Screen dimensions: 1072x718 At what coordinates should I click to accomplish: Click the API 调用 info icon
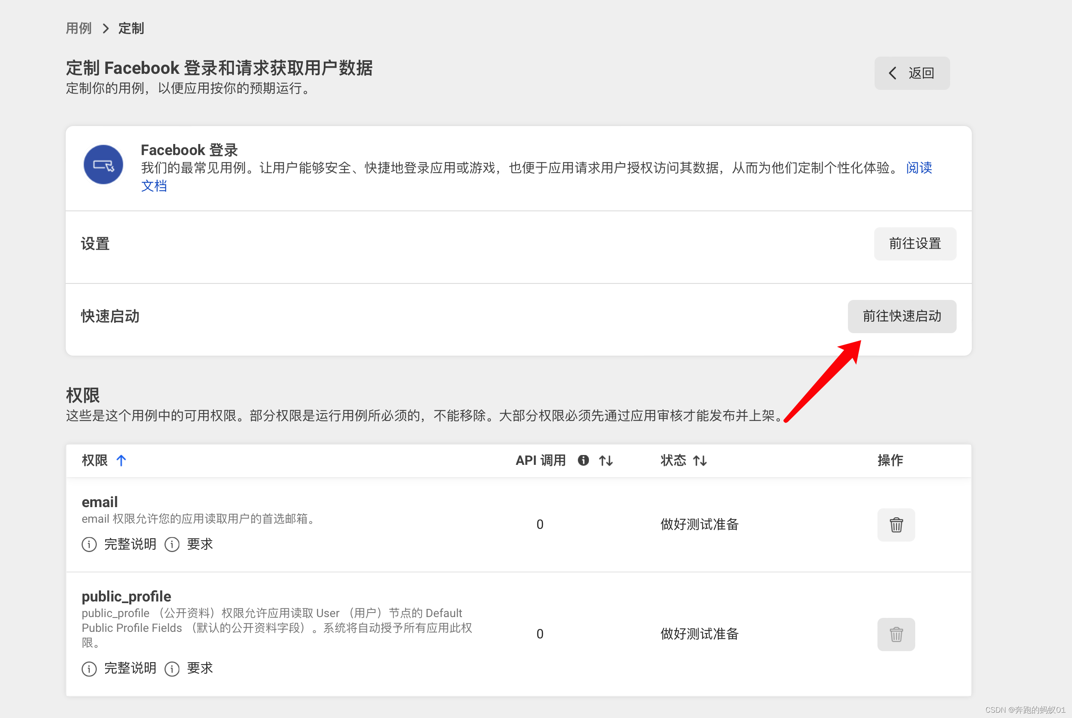(583, 460)
